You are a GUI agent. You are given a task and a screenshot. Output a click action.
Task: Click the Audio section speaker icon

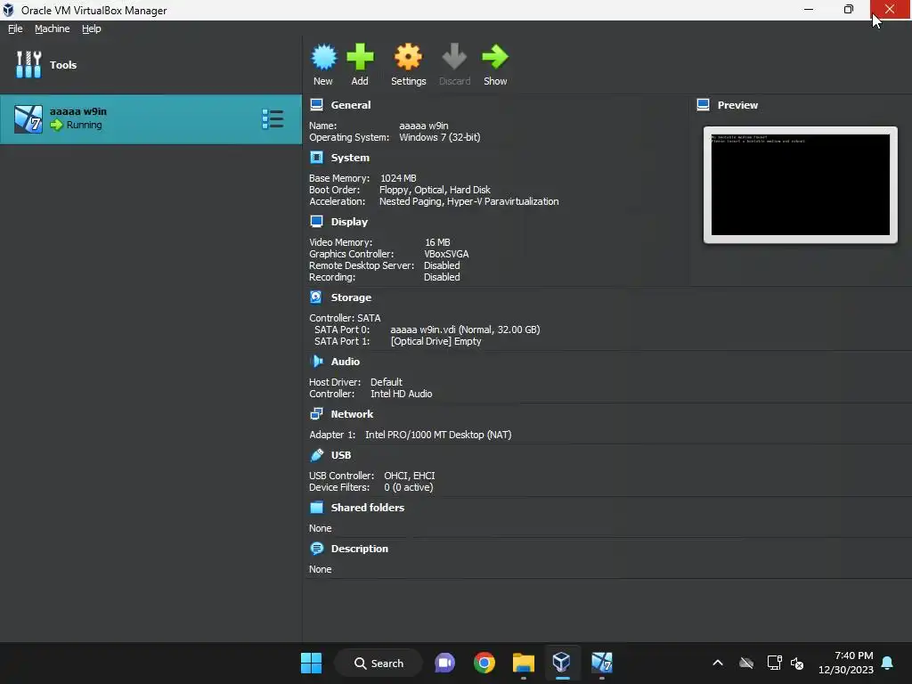(x=316, y=362)
